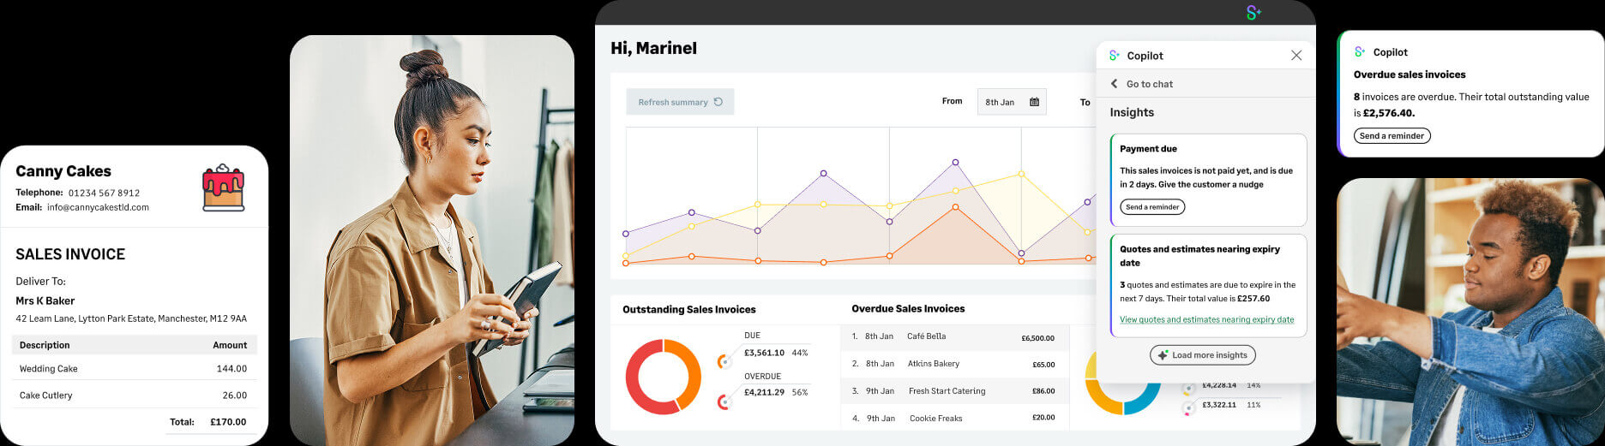1605x446 pixels.
Task: Click the DUE gauge icon beside £3,561.10
Action: click(x=724, y=360)
